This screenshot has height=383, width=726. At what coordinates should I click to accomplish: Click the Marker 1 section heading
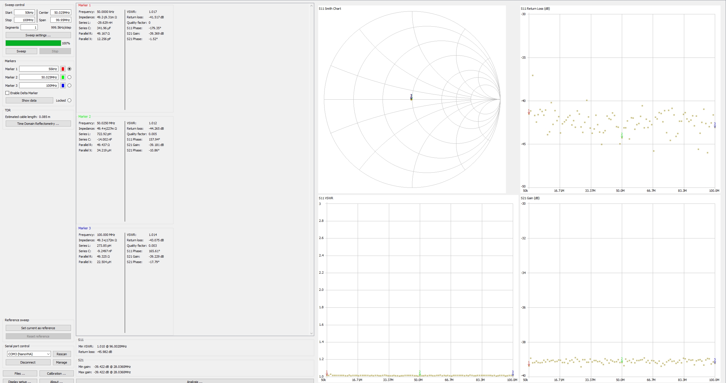[84, 5]
